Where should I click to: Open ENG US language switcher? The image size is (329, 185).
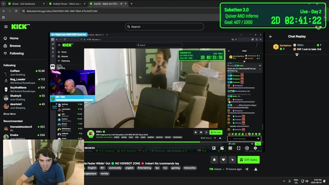(296, 181)
